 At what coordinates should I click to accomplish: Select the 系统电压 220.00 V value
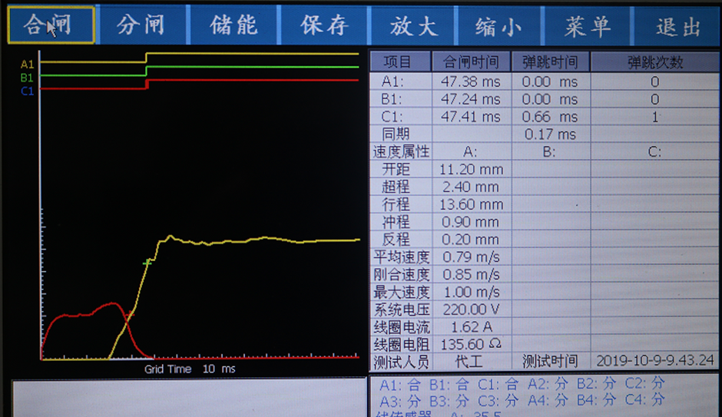tap(471, 309)
